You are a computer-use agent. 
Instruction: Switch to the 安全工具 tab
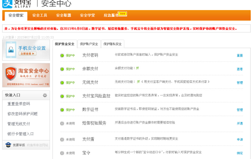coord(40,15)
